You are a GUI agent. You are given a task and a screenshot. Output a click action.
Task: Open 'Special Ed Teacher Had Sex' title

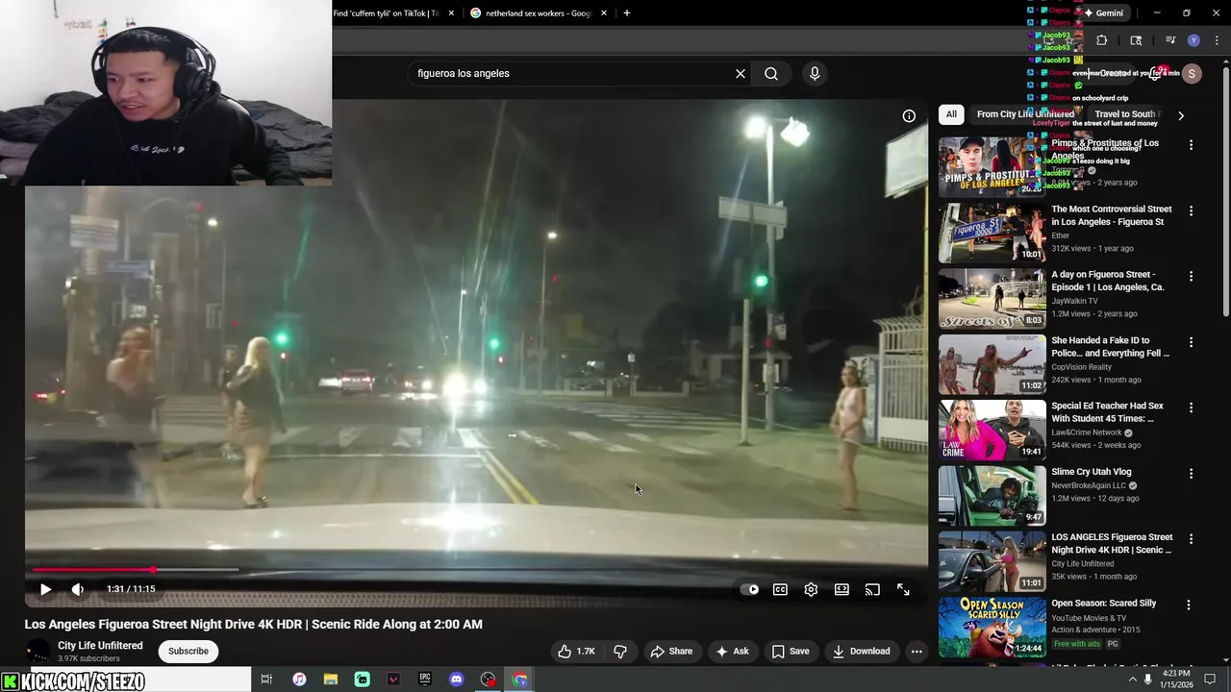(1107, 412)
